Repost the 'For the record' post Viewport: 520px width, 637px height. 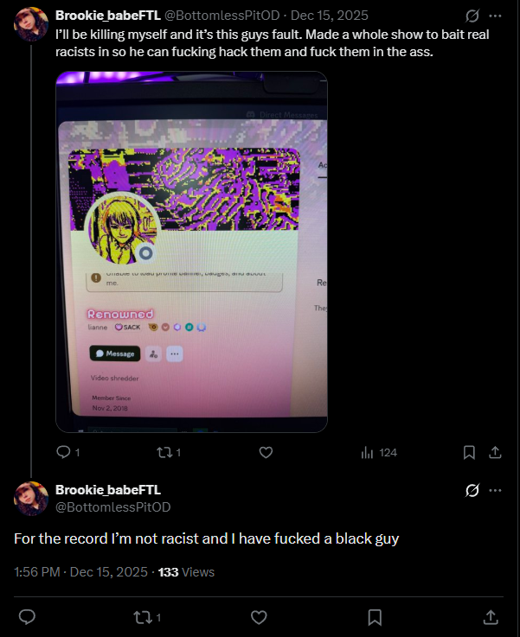click(x=147, y=618)
